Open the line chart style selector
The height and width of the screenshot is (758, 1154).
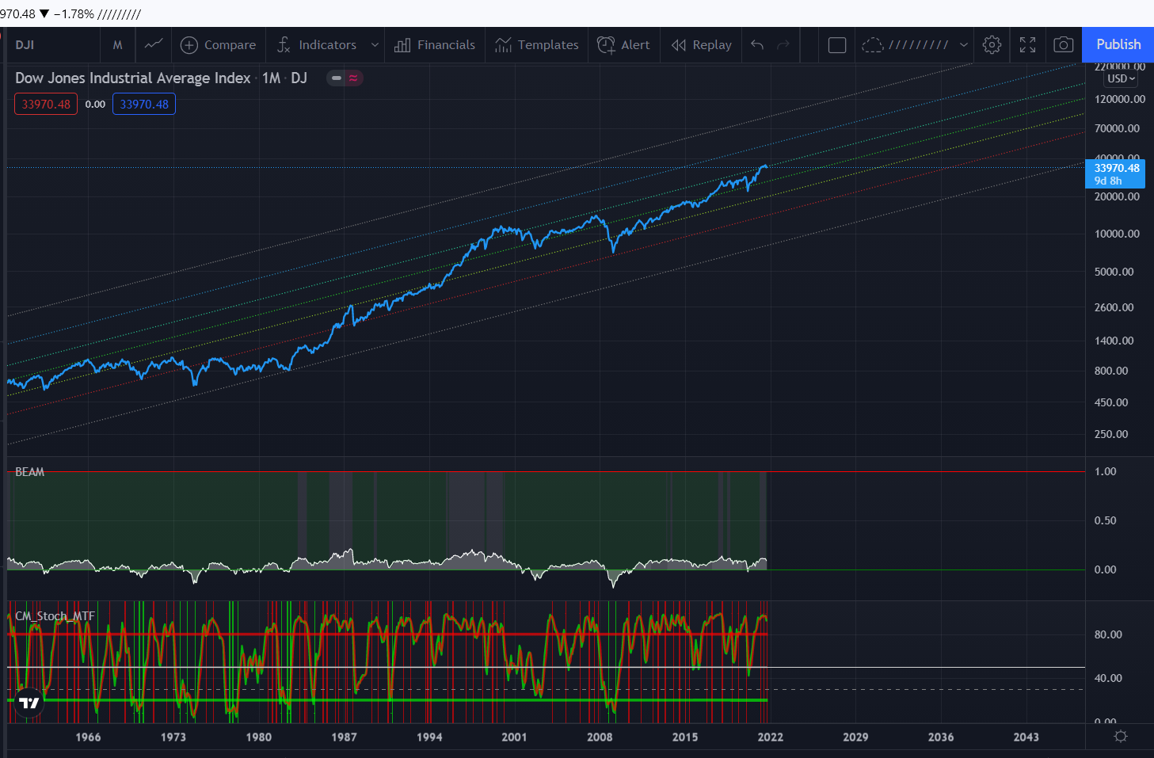point(154,44)
